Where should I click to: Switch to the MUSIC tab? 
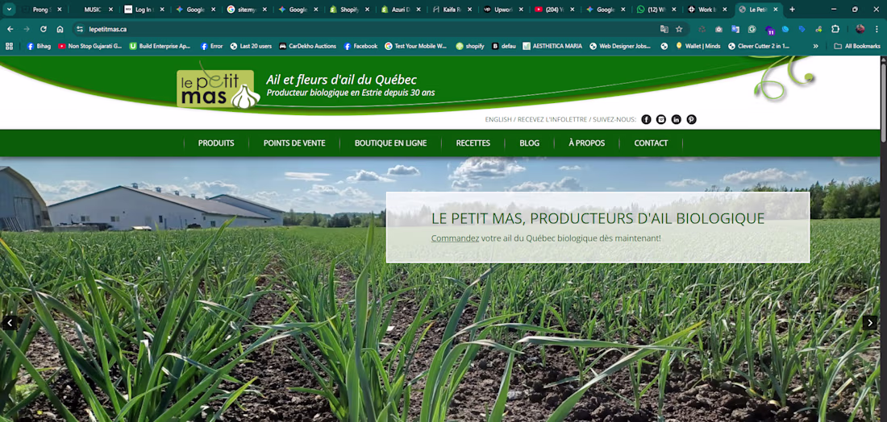pyautogui.click(x=94, y=10)
